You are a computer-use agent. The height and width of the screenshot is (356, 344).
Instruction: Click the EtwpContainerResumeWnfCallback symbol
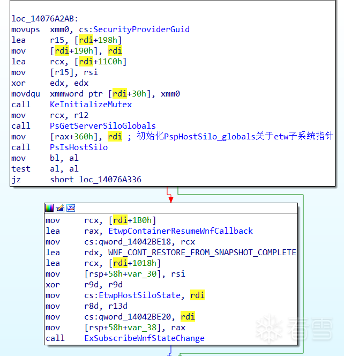pos(181,231)
